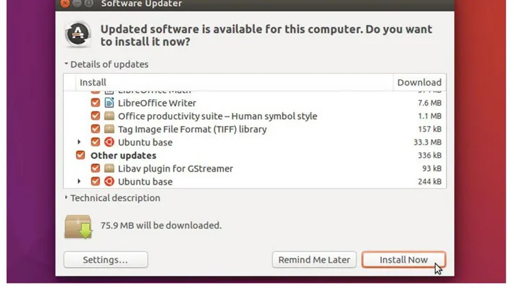Uncheck Tag Image File Format library checkbox
Screen dimensions: 514x288
tap(95, 129)
